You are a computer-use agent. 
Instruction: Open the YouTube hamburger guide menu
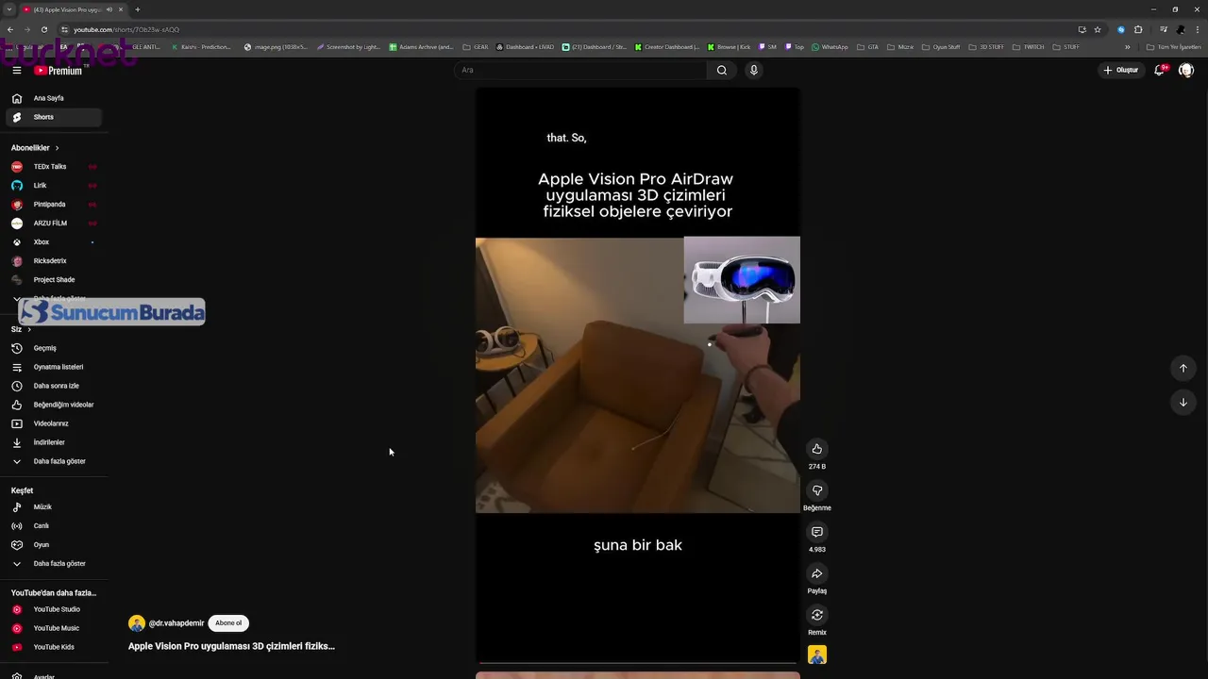[16, 70]
